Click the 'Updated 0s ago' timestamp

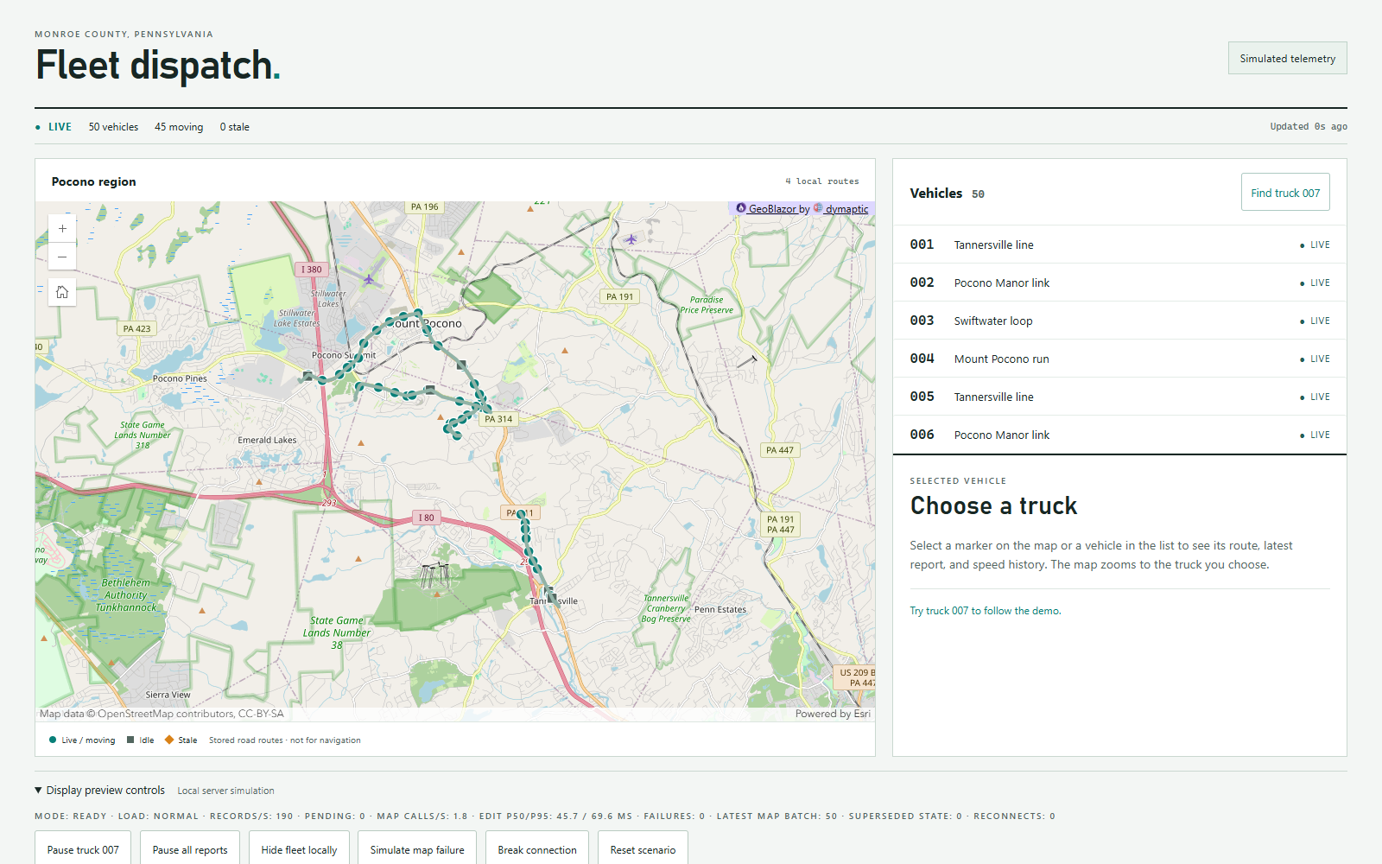(1309, 126)
